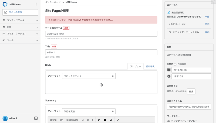Click the Movable Type logo icon
The image size is (216, 123).
(x=5, y=4)
